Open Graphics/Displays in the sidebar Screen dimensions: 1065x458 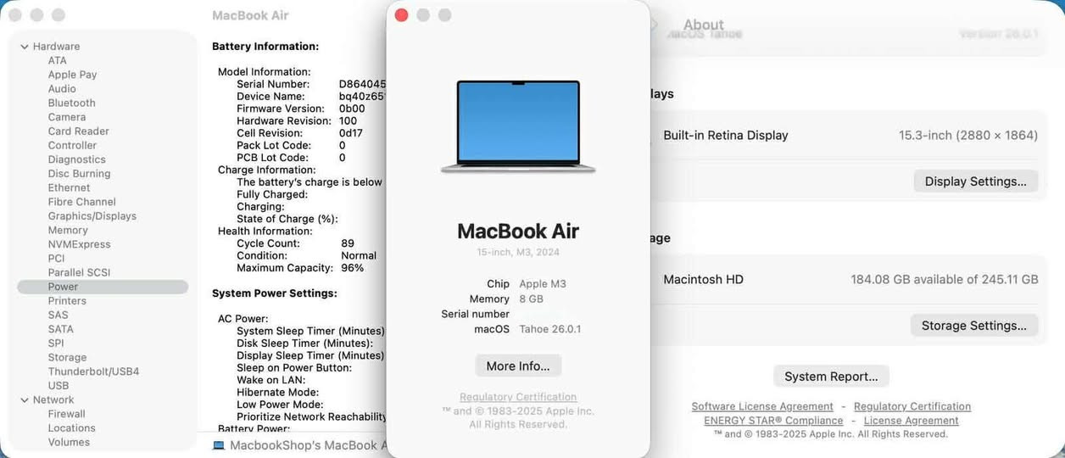tap(92, 216)
